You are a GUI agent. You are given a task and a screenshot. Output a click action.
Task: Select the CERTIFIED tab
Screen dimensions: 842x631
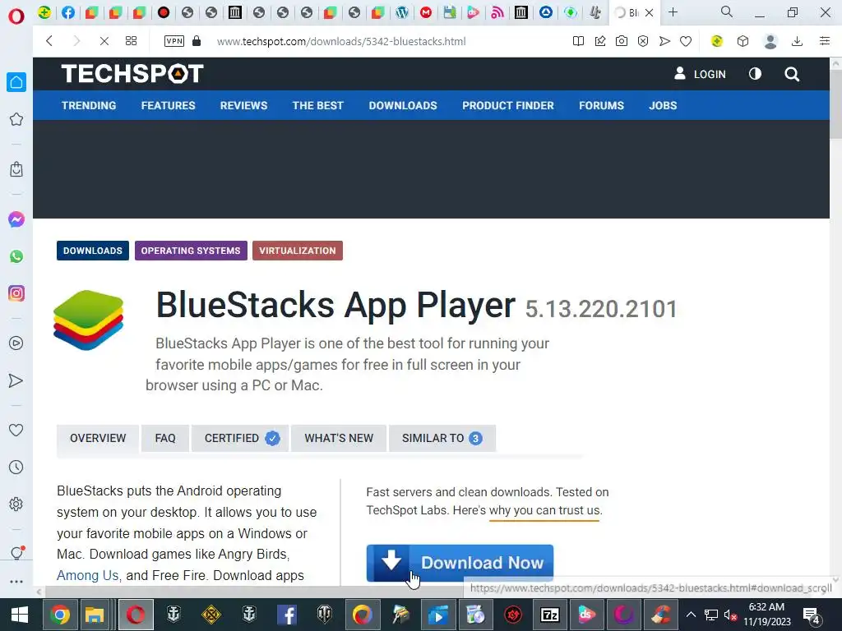(240, 439)
